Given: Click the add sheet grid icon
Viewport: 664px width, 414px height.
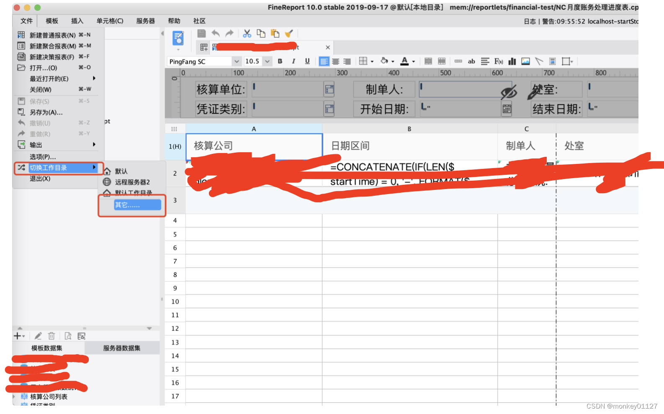Looking at the screenshot, I should [x=204, y=47].
